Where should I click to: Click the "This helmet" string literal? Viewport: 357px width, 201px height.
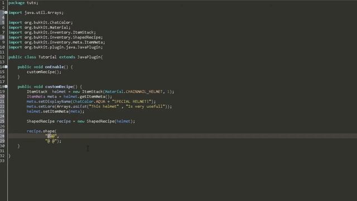click(104, 107)
